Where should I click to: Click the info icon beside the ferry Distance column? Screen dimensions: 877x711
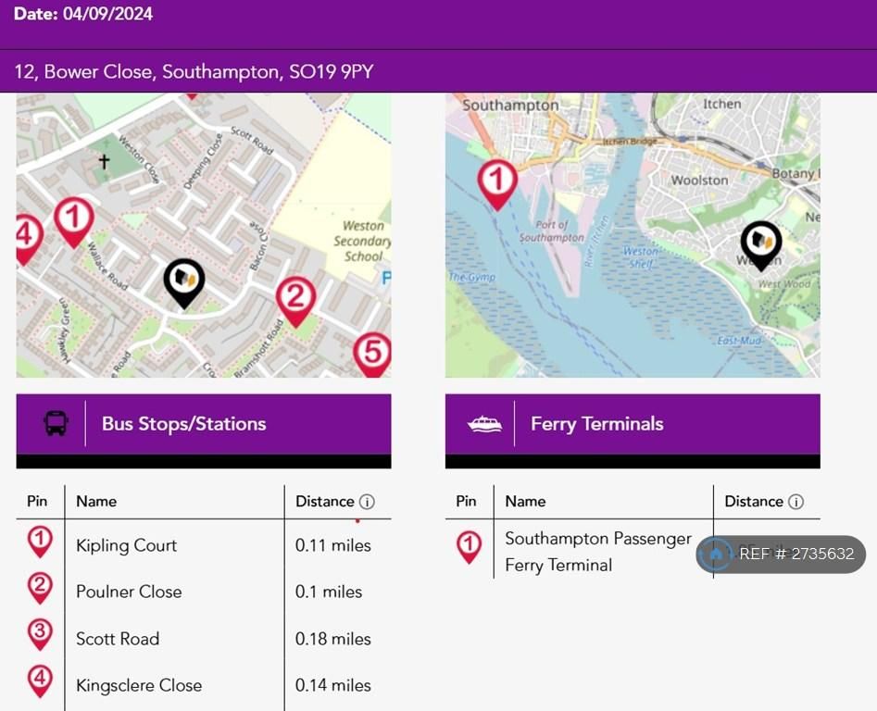point(796,502)
